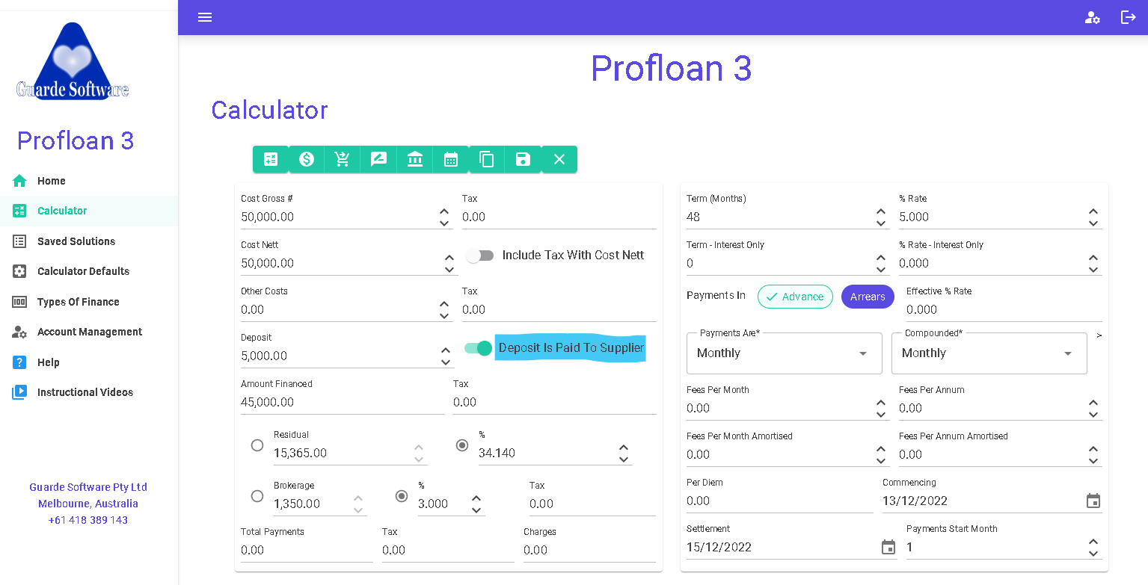Click the dollar sign toolbar button
Screen dimensions: 1148x585
click(307, 159)
